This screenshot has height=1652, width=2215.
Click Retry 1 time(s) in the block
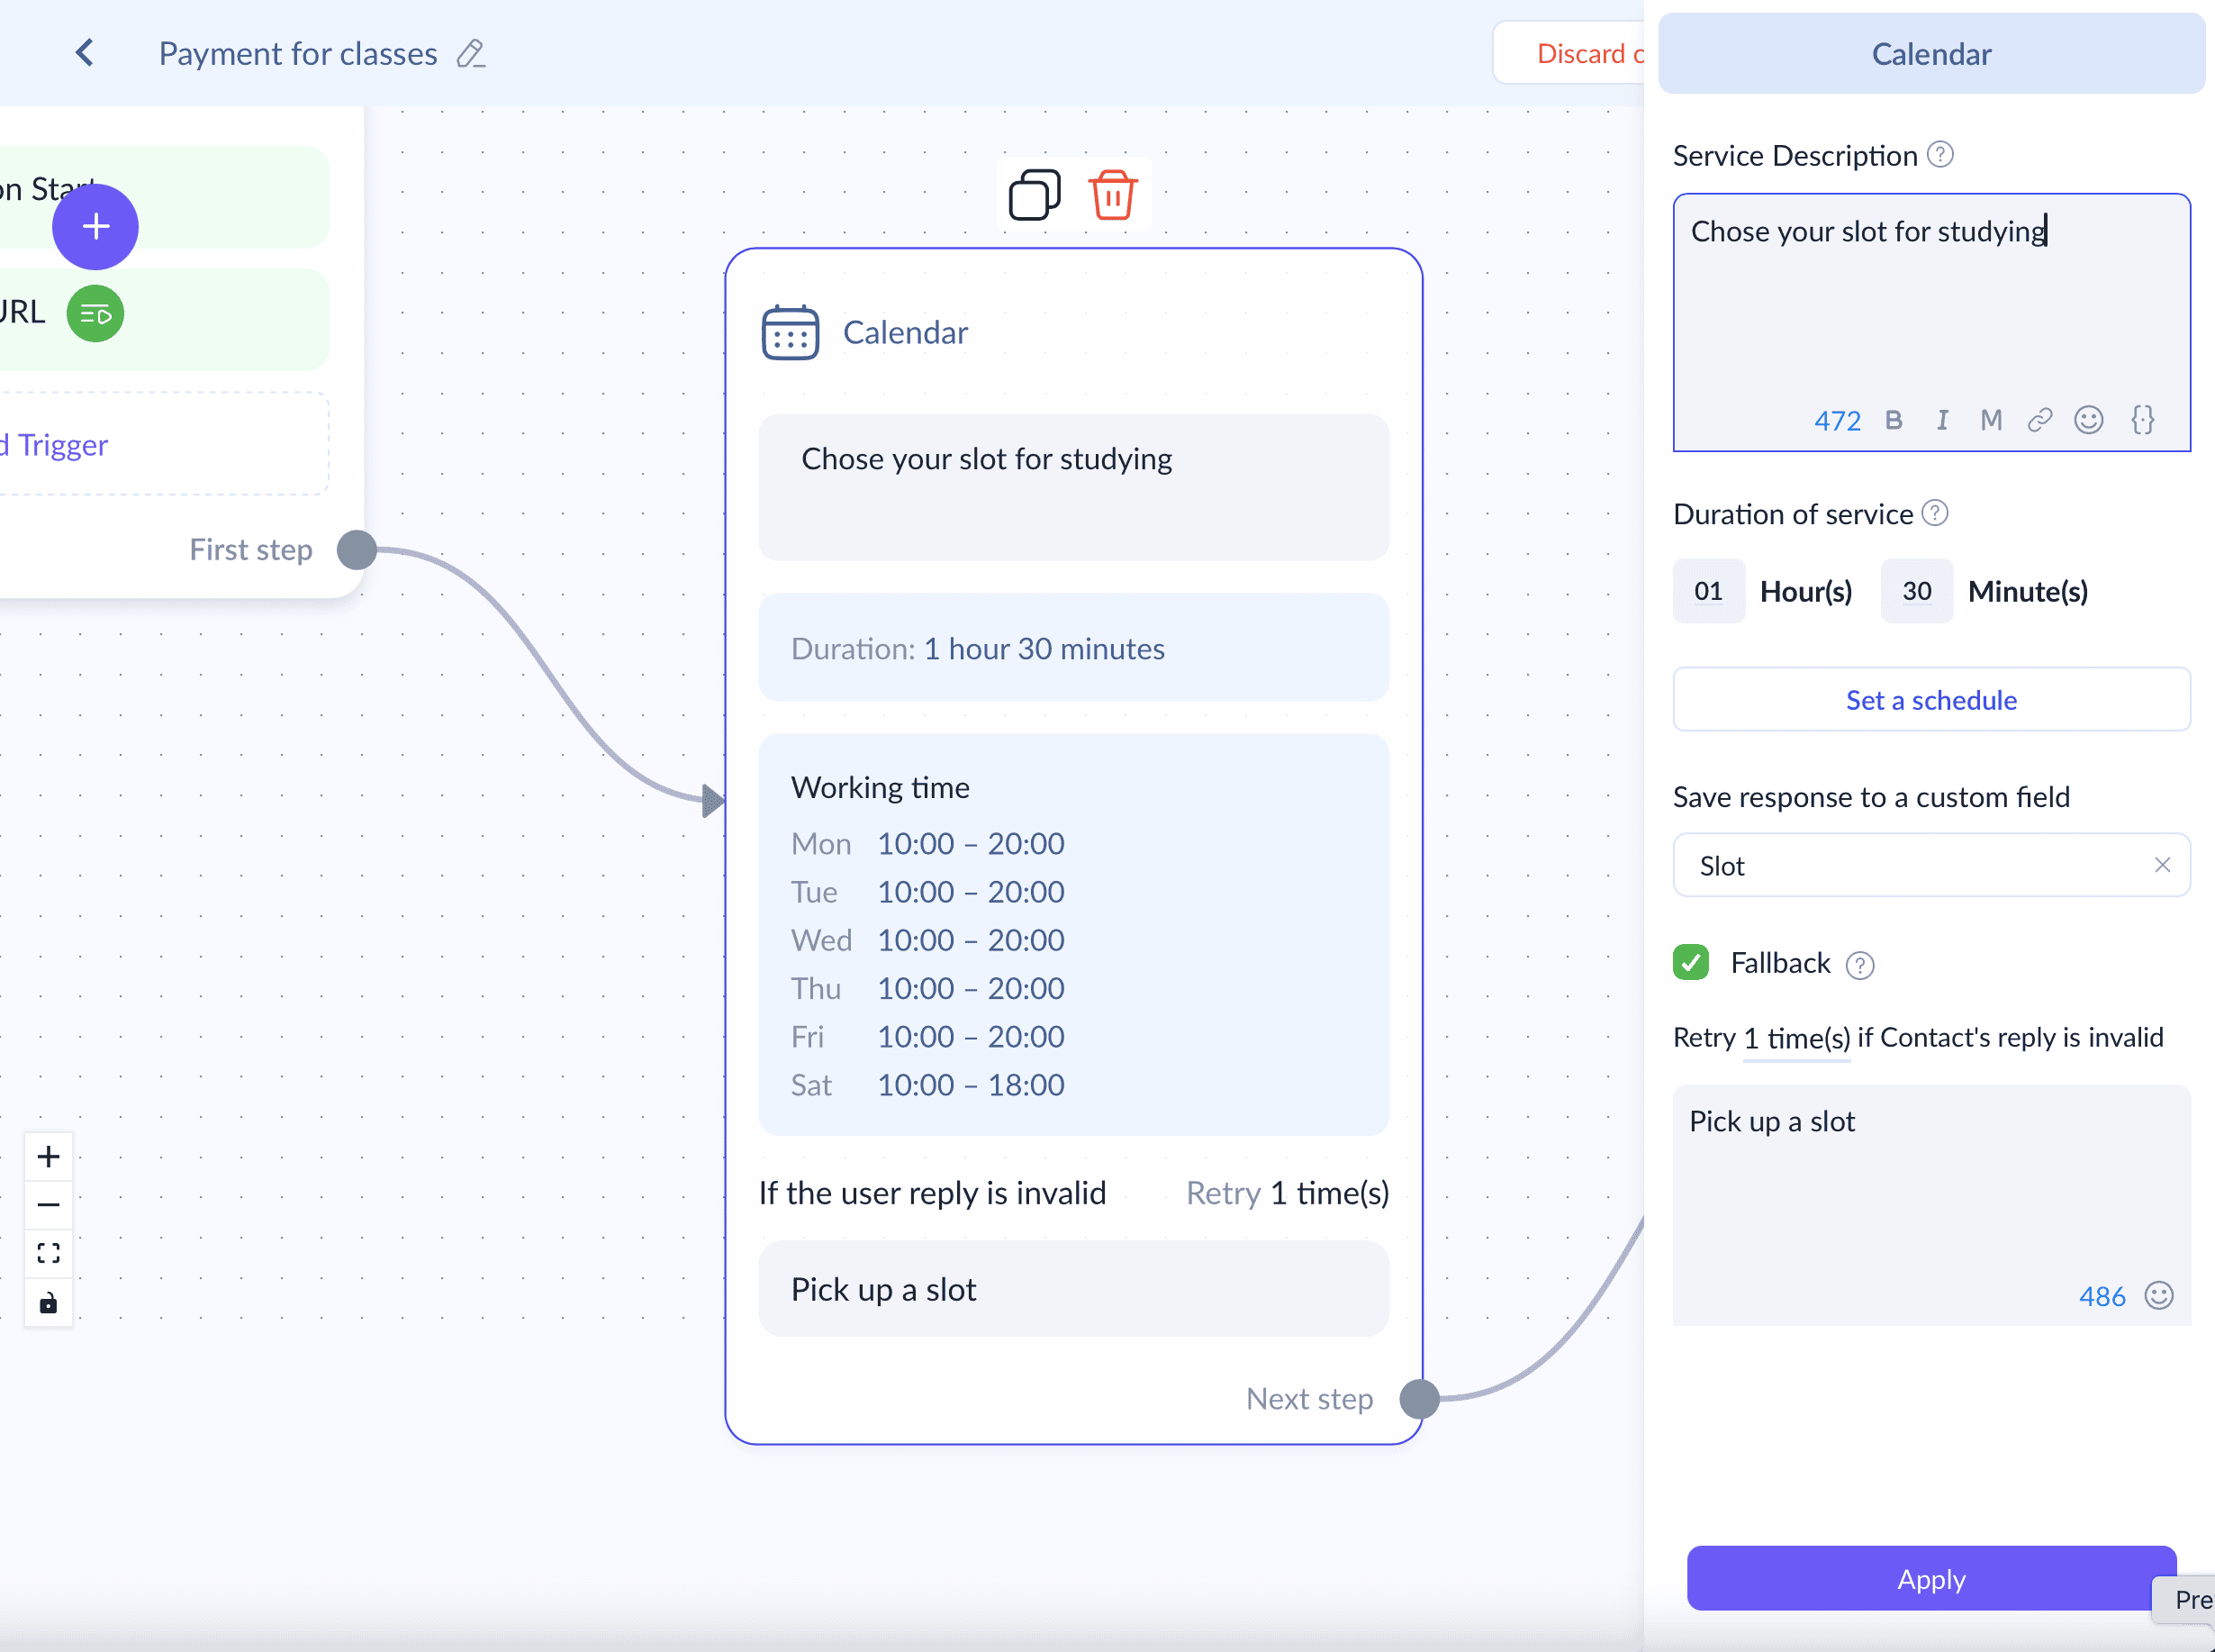point(1288,1193)
